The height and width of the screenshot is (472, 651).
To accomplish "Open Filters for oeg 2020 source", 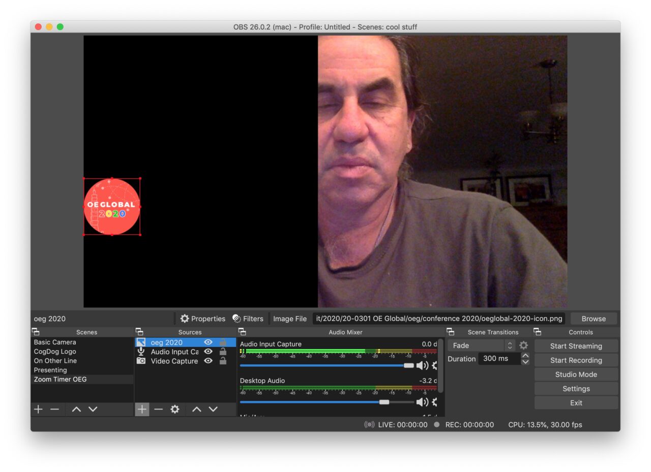I will point(248,319).
